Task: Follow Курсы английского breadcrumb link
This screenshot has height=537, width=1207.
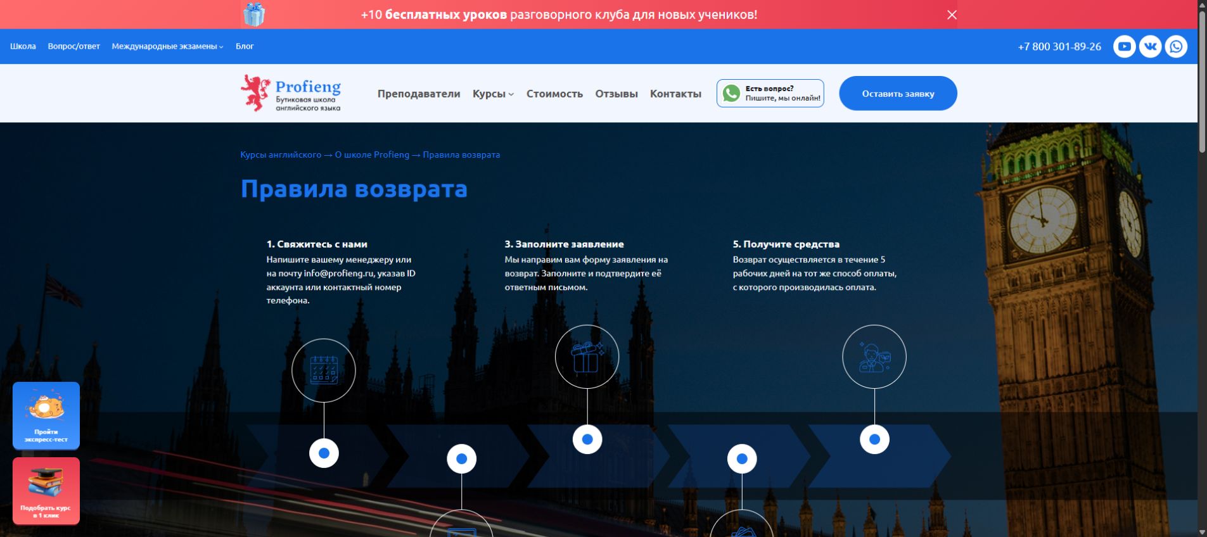Action: [281, 155]
